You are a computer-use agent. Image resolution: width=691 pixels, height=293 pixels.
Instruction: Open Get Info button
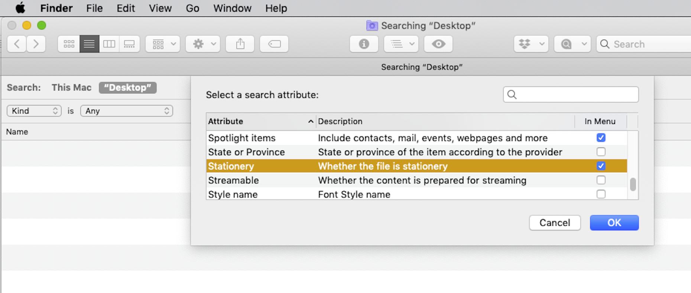364,44
